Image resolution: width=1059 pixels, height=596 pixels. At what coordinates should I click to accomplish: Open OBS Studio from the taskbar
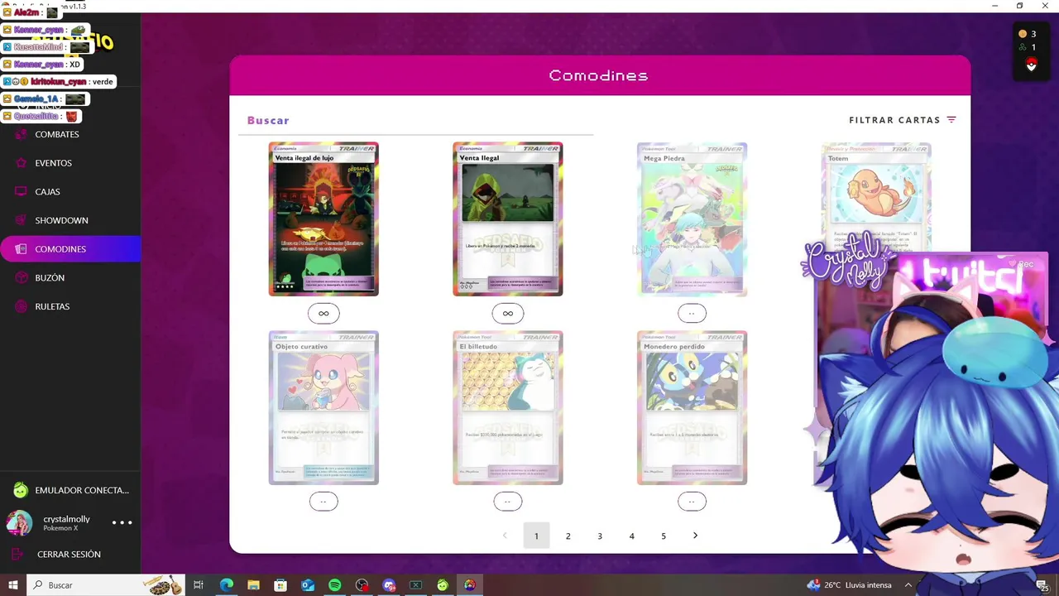tap(362, 585)
